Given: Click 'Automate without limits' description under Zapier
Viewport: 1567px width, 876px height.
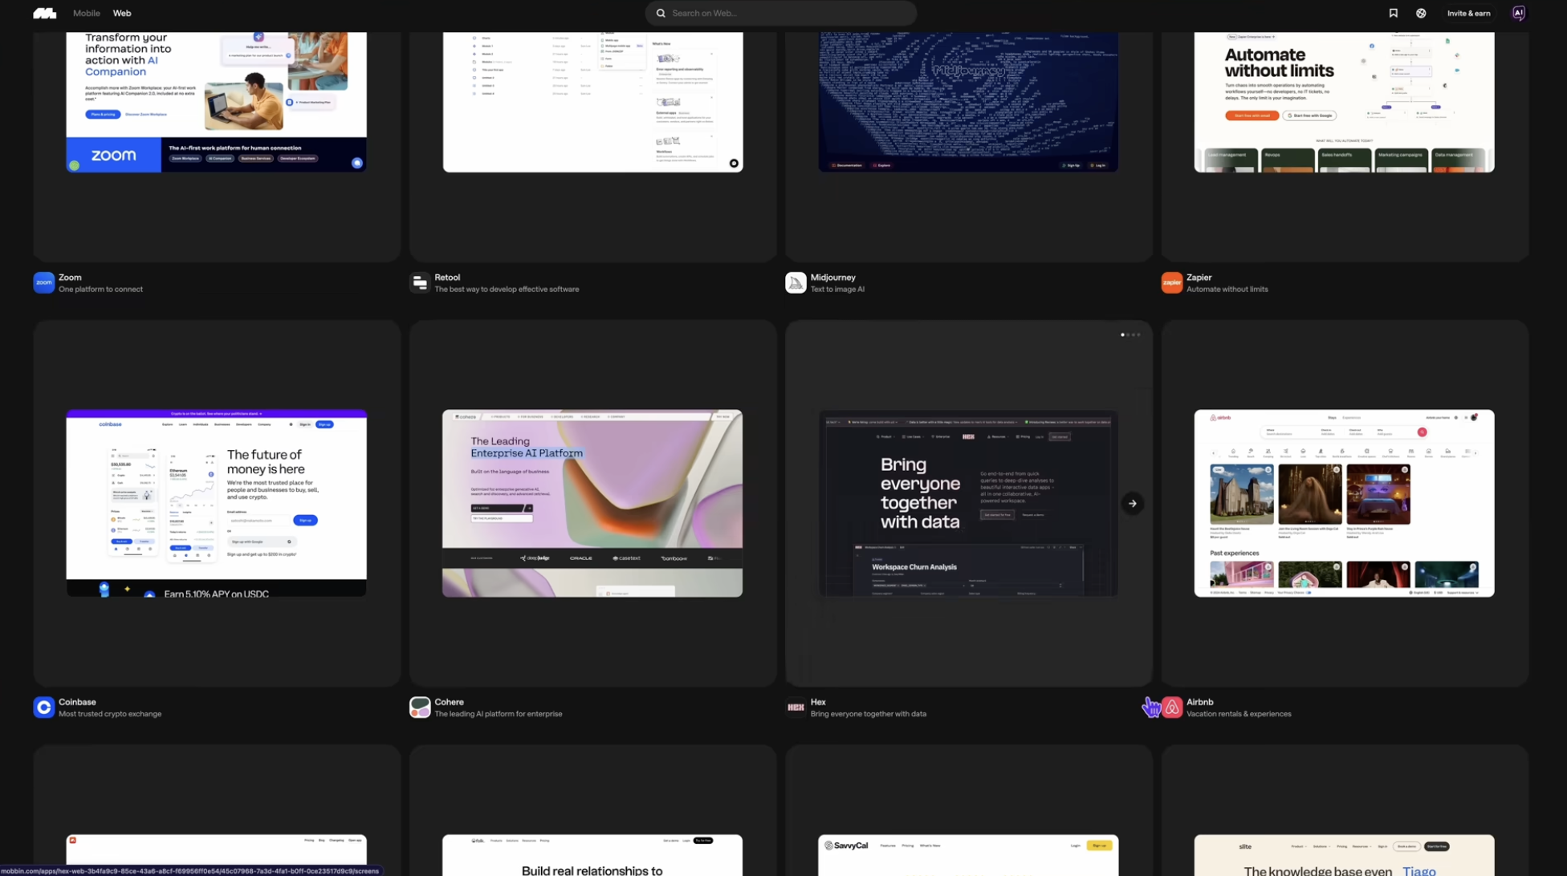Looking at the screenshot, I should (x=1227, y=290).
